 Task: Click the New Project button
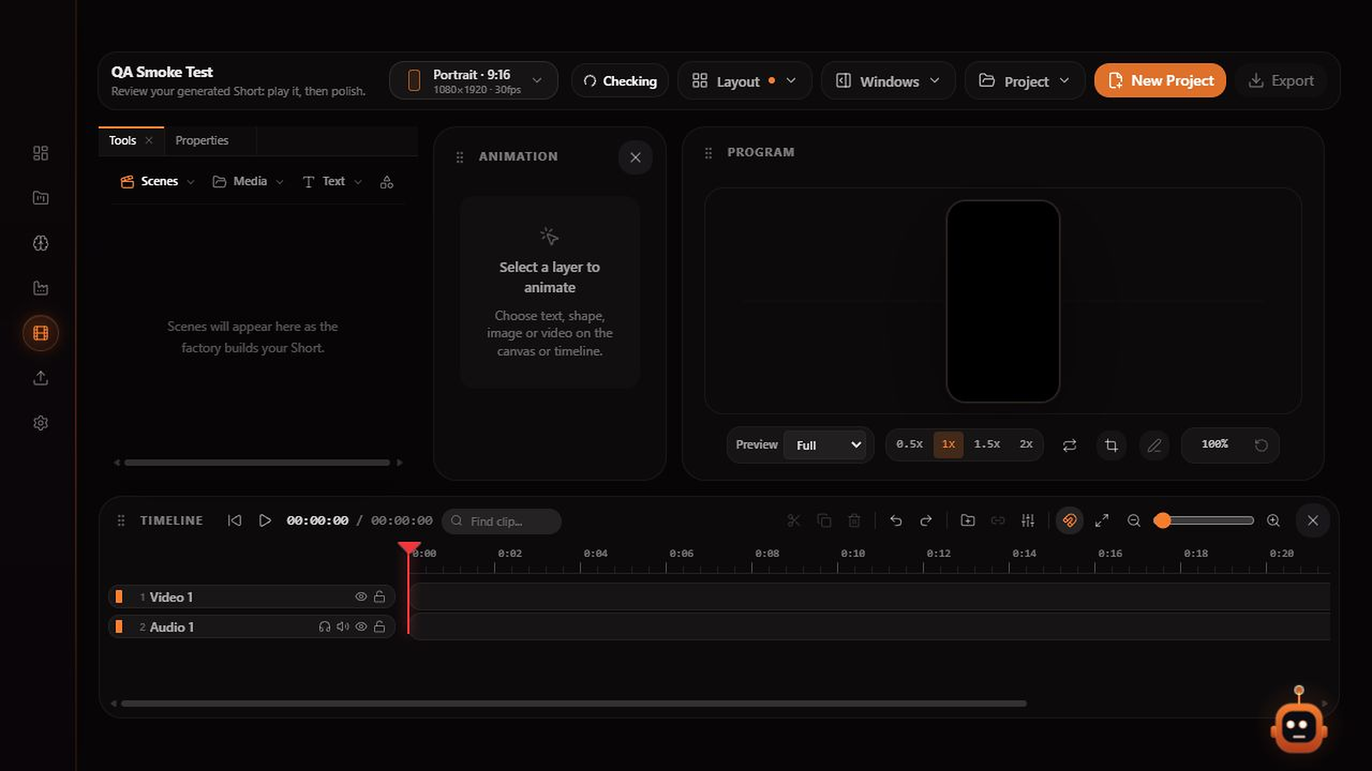(x=1160, y=80)
